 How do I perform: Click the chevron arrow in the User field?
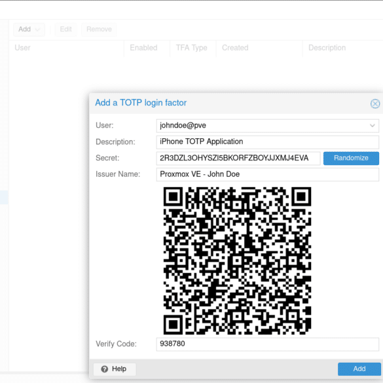[372, 126]
